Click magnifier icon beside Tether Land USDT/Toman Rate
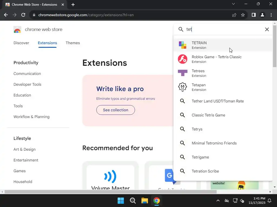 tap(183, 101)
